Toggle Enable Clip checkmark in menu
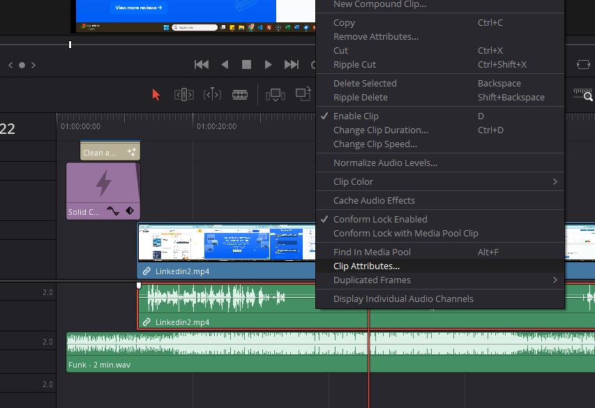 (x=356, y=116)
